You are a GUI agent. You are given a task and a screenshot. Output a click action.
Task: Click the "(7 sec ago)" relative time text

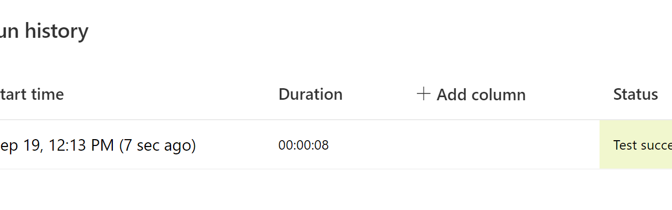[157, 145]
